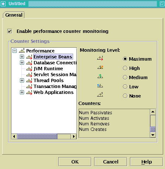Click the JVM Runtime counter icon
This screenshot has width=165, height=169.
click(x=29, y=69)
